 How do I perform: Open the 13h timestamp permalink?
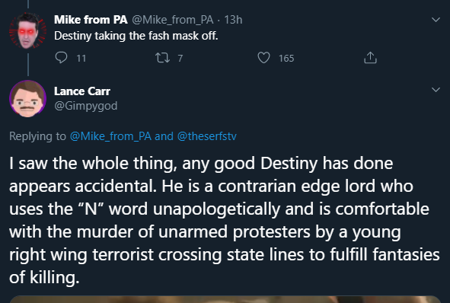tap(233, 20)
